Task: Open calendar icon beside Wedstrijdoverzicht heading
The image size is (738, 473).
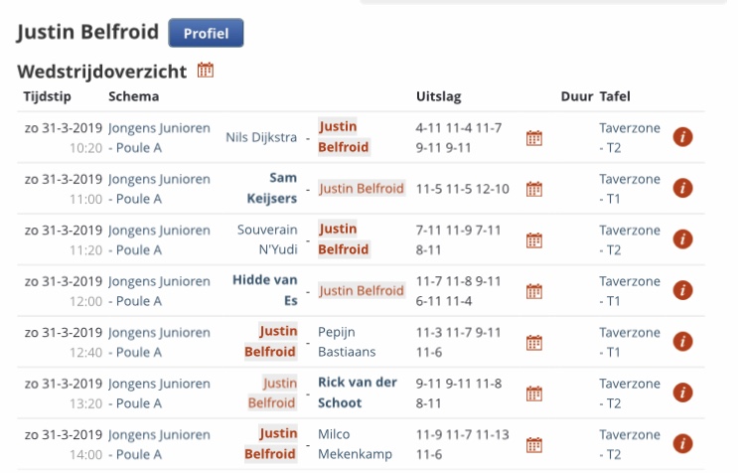Action: point(206,71)
